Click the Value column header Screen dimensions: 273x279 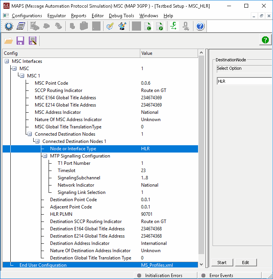click(x=169, y=53)
